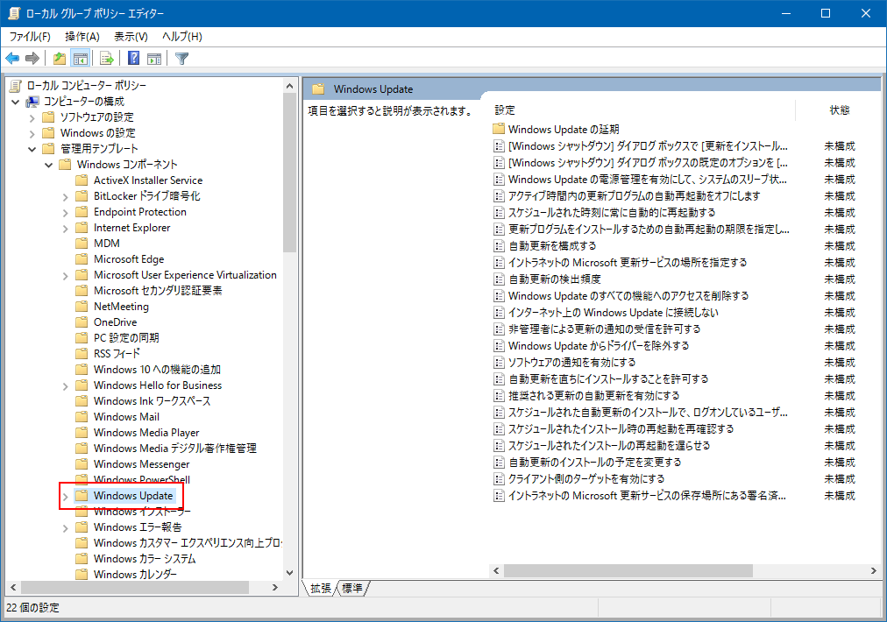Click the OneDrive folder icon in tree
Viewport: 887px width, 622px height.
(x=82, y=322)
